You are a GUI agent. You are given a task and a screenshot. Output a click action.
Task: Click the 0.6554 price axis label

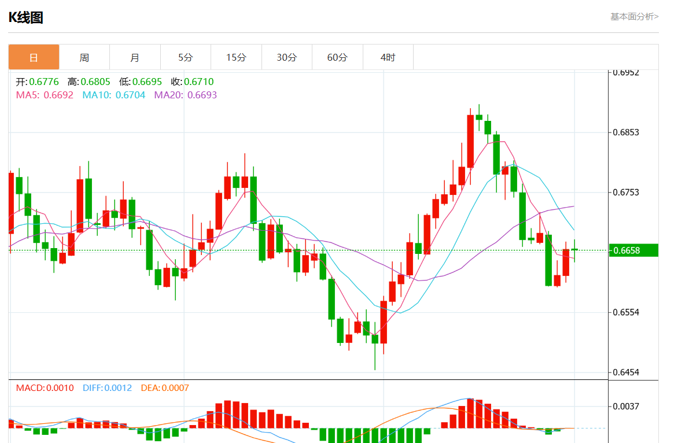tap(626, 312)
